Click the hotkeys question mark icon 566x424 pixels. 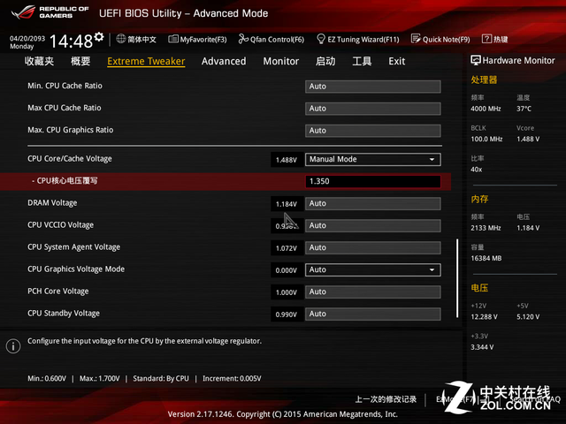click(486, 39)
